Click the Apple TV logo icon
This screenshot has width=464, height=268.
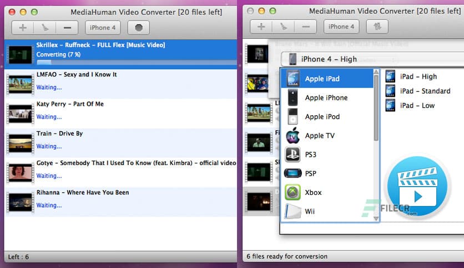(x=292, y=136)
